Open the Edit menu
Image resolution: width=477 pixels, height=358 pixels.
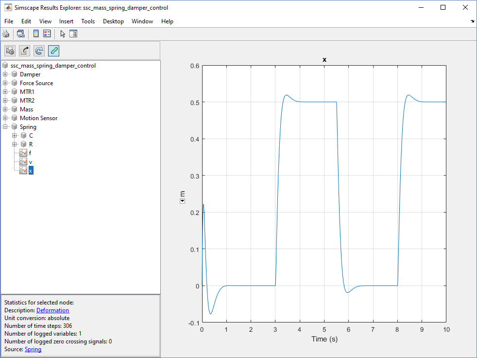[26, 21]
